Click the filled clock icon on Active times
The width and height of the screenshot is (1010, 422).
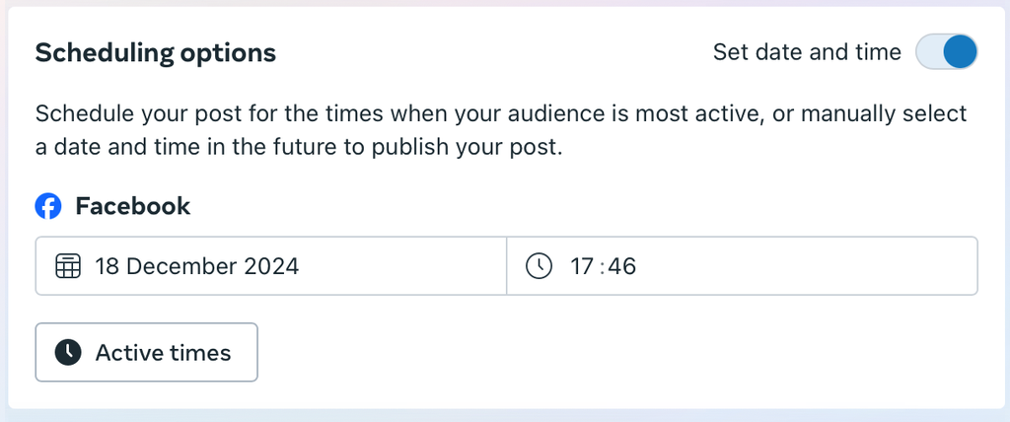(67, 352)
